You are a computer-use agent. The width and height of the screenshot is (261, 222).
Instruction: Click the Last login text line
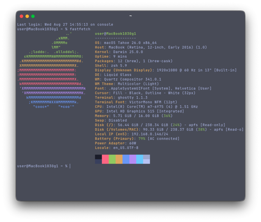click(x=65, y=25)
